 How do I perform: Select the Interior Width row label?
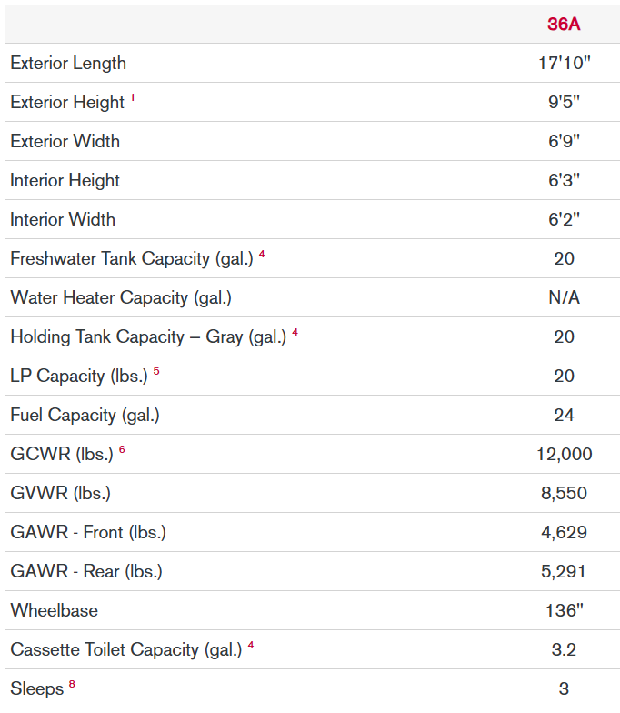coord(63,220)
